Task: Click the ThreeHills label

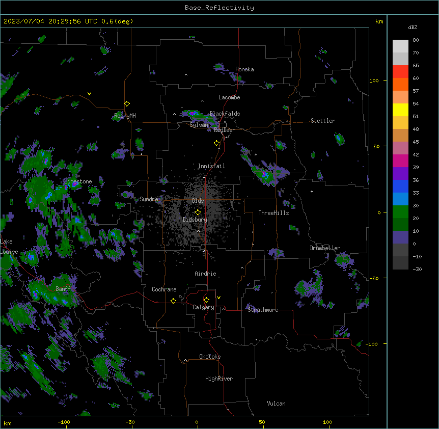Action: coord(273,213)
